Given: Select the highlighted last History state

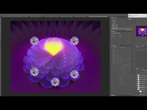Looking at the screenshot, I should pos(122,29).
